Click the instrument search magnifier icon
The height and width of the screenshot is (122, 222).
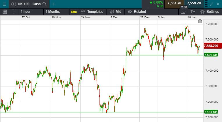pyautogui.click(x=44, y=4)
